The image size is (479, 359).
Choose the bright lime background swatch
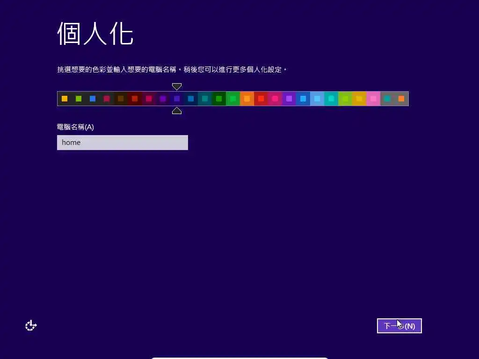pyautogui.click(x=346, y=99)
